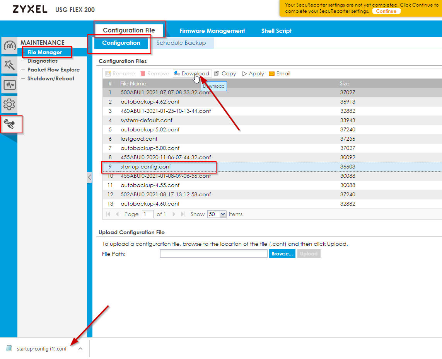
Task: Click the Download toolbar button
Action: tap(192, 73)
